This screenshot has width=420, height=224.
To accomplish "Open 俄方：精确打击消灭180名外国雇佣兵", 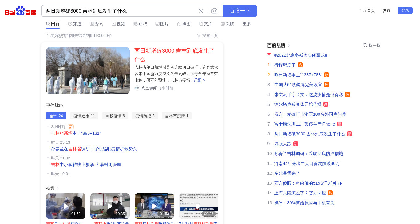I will point(310,114).
